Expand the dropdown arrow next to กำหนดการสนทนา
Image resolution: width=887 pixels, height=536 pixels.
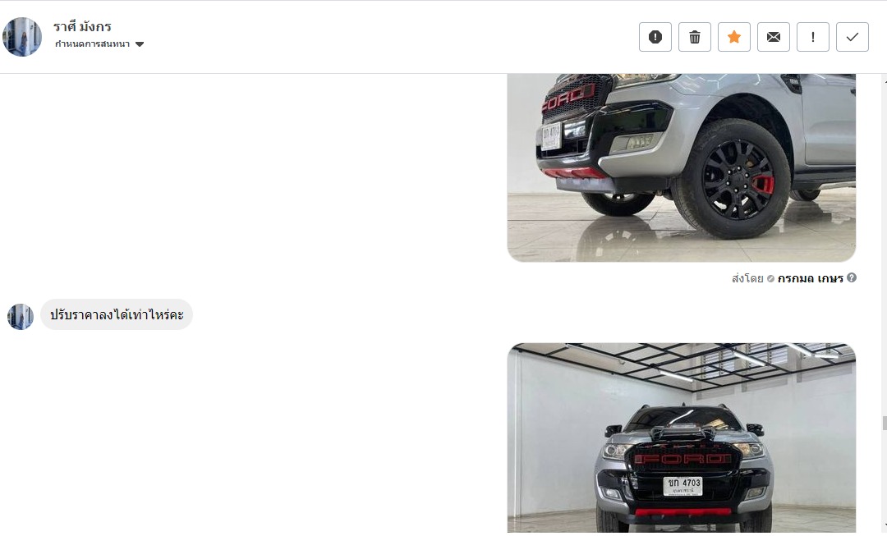point(140,44)
